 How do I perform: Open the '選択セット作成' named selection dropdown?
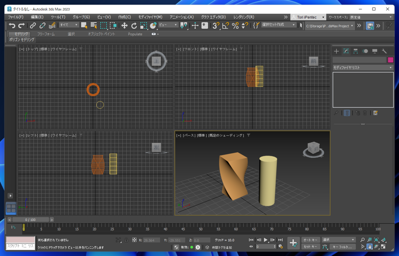click(279, 25)
